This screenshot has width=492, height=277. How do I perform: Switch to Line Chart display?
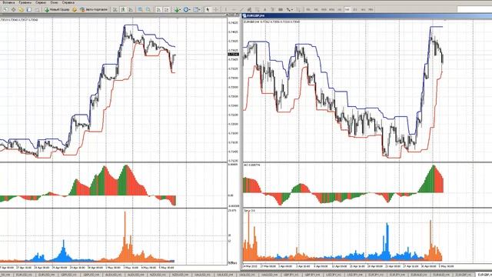pyautogui.click(x=131, y=10)
